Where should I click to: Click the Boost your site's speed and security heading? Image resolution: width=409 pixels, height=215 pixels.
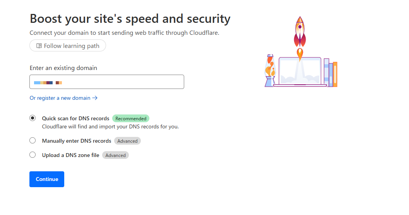130,19
